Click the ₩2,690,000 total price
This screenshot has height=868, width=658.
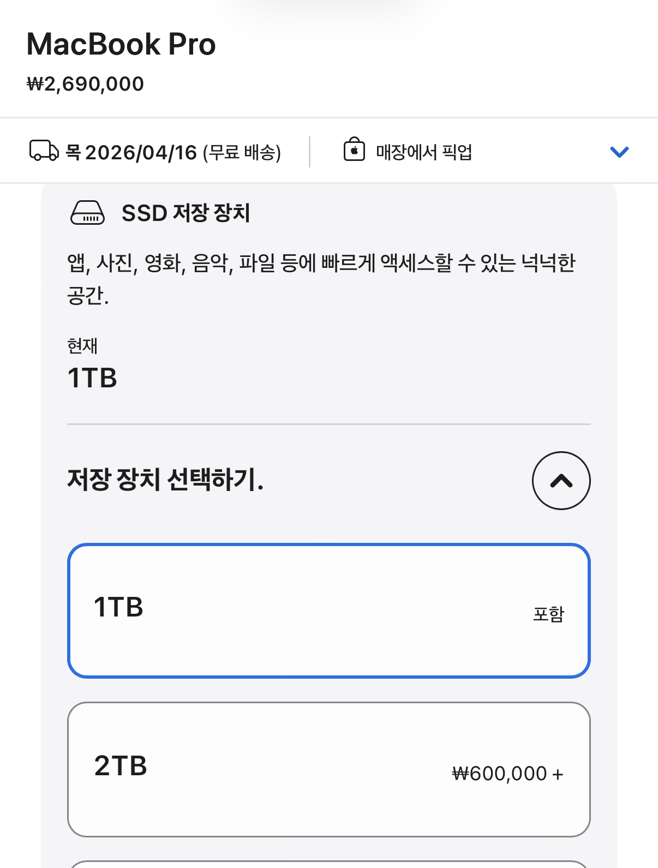(x=86, y=84)
